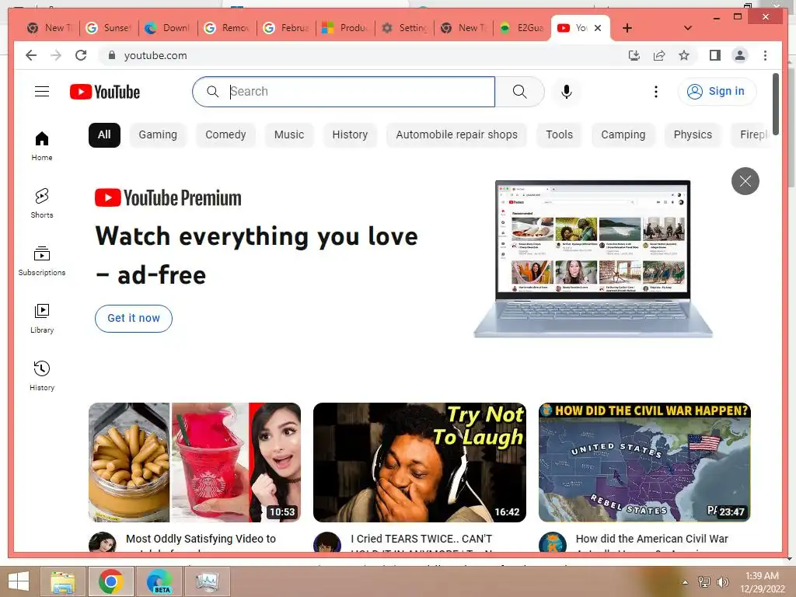796x597 pixels.
Task: Open the Civil War video thumbnail
Action: [644, 462]
